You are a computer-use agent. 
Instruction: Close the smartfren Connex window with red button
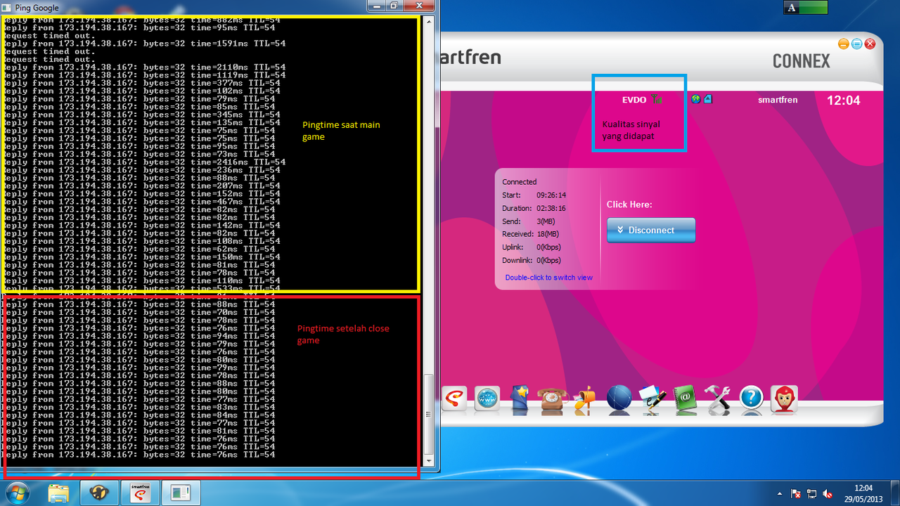tap(870, 44)
